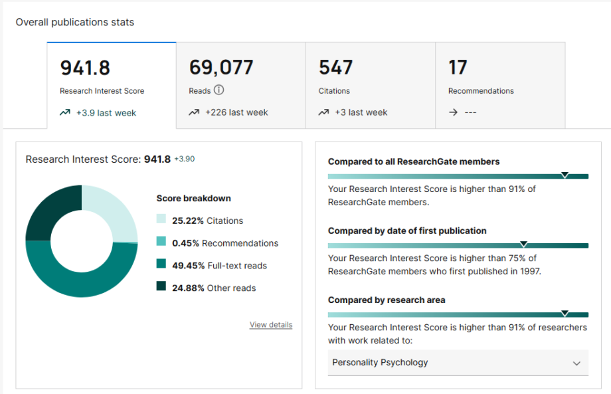Click the Citations upward trend arrow

pyautogui.click(x=323, y=112)
